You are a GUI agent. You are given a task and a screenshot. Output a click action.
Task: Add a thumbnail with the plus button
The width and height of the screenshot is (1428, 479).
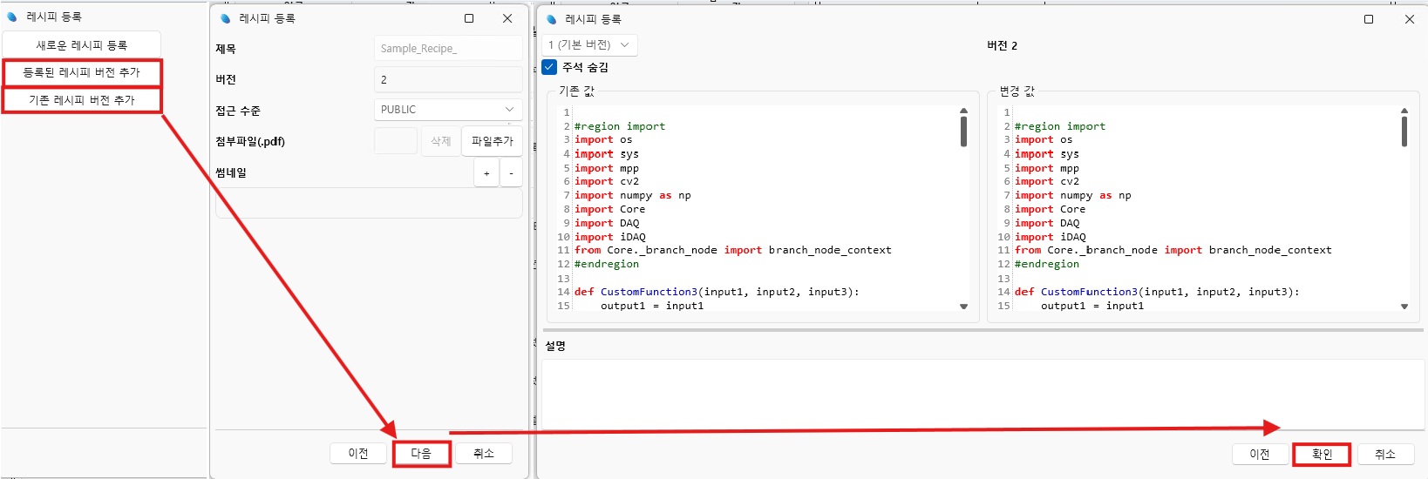pos(486,173)
